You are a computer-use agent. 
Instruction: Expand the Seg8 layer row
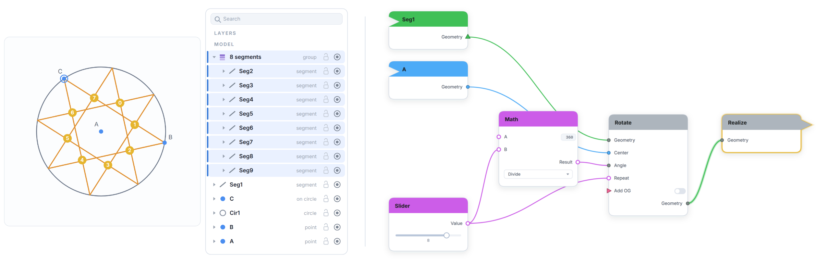pos(223,156)
